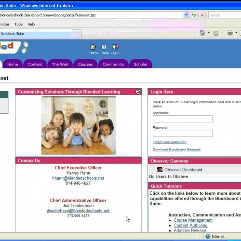Image resolution: width=241 pixels, height=241 pixels.
Task: Click the Login text link in header
Action: pos(115,53)
